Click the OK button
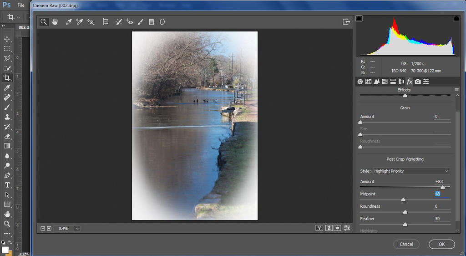This screenshot has height=256, width=466. tap(441, 244)
